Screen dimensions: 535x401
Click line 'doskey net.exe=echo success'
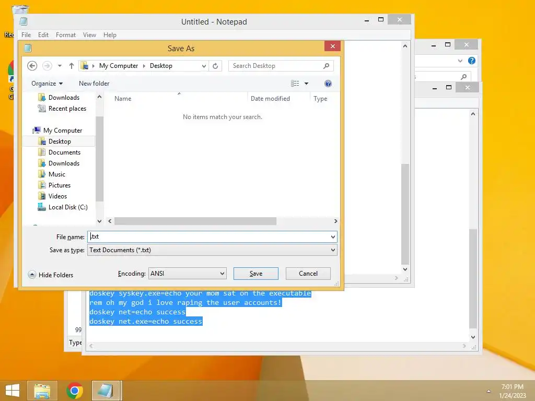click(146, 321)
